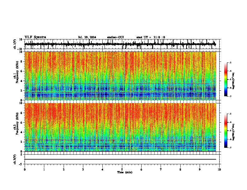The height and width of the screenshot is (190, 247).
Task: Click the ch.2 spectrogram color scale bar
Action: (x=226, y=131)
